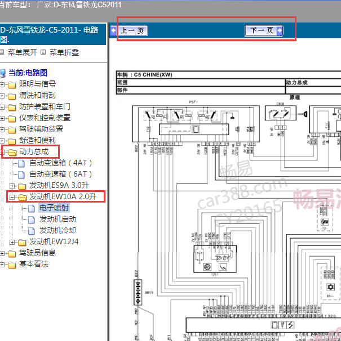Click the 照明与信号 folder icon
This screenshot has width=341, height=341.
click(12, 85)
